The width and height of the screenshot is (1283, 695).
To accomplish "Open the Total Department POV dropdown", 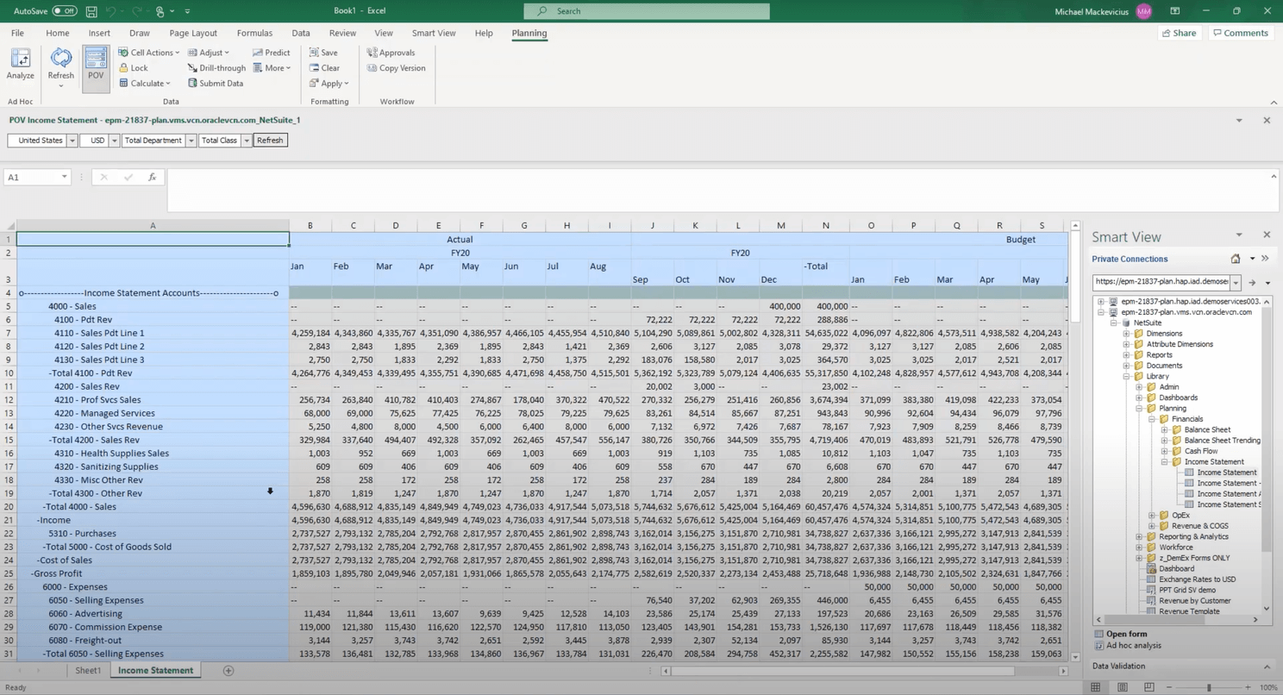I will coord(191,141).
